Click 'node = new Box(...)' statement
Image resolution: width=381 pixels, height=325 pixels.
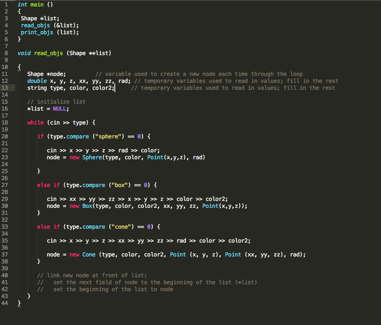[147, 206]
